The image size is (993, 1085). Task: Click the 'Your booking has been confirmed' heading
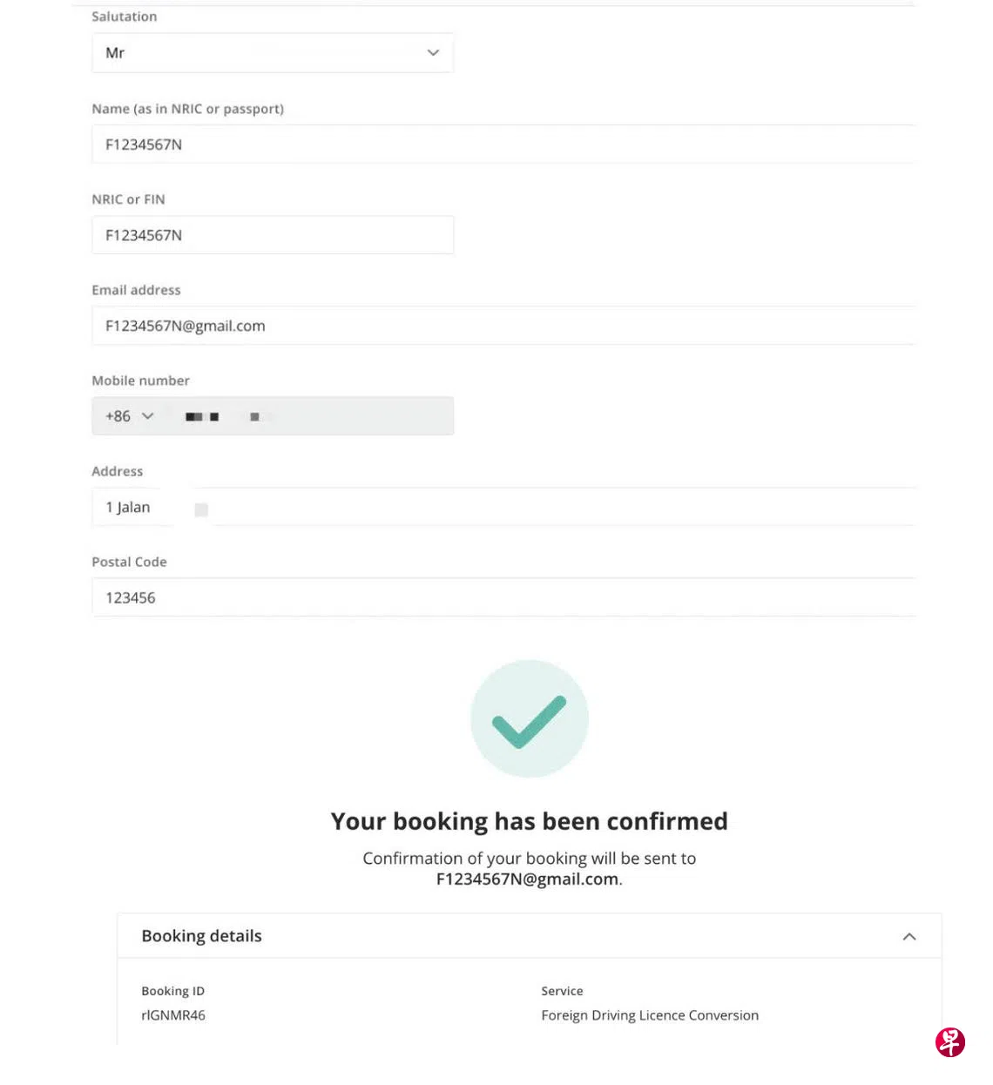pyautogui.click(x=529, y=821)
